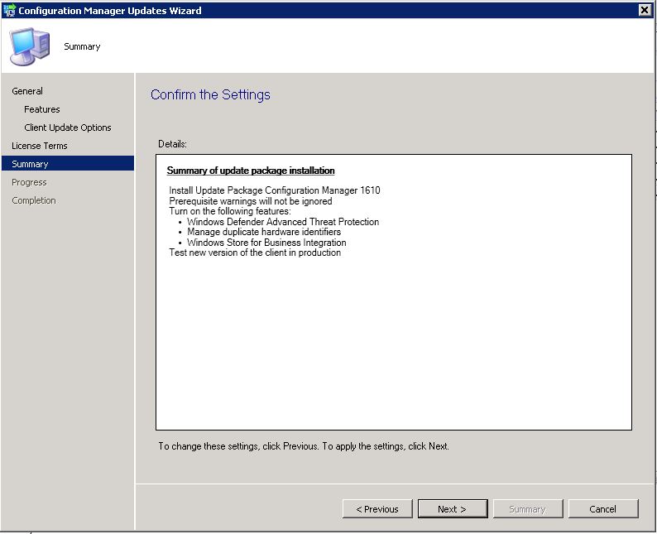Select the highlighted Summary navigation step

pyautogui.click(x=68, y=163)
